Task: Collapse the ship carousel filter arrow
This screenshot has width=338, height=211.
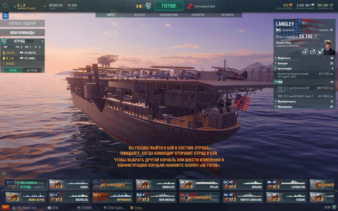Action: pyautogui.click(x=4, y=174)
